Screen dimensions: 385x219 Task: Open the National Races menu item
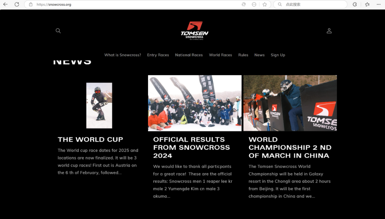click(189, 55)
